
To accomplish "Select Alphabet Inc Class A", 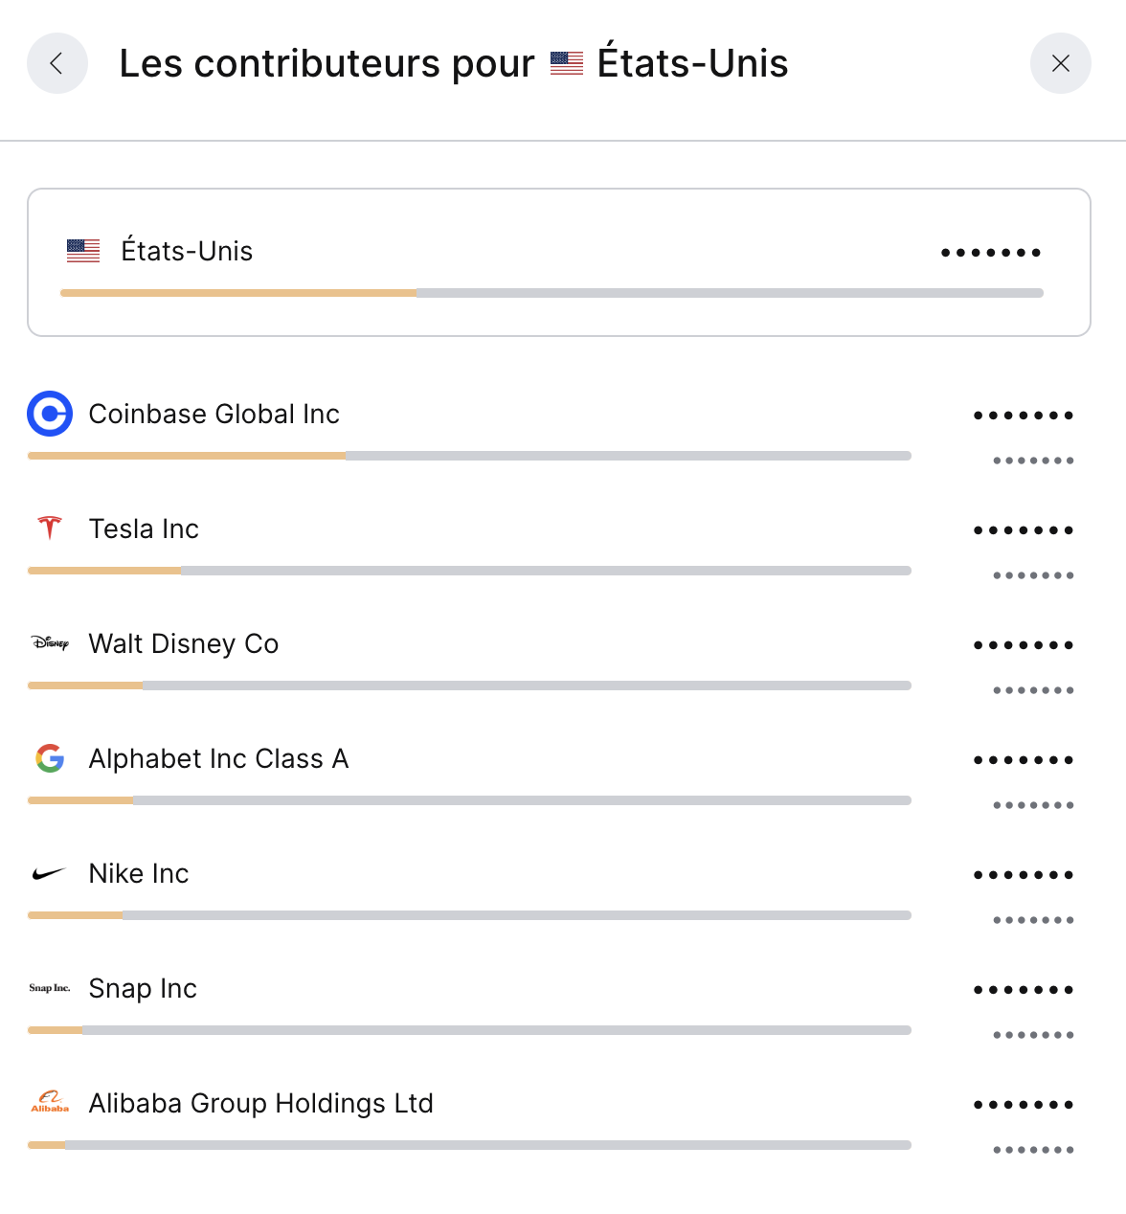I will 218,758.
